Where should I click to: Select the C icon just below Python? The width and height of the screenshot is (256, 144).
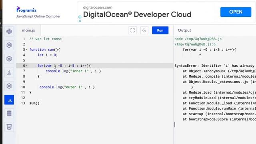9,45
